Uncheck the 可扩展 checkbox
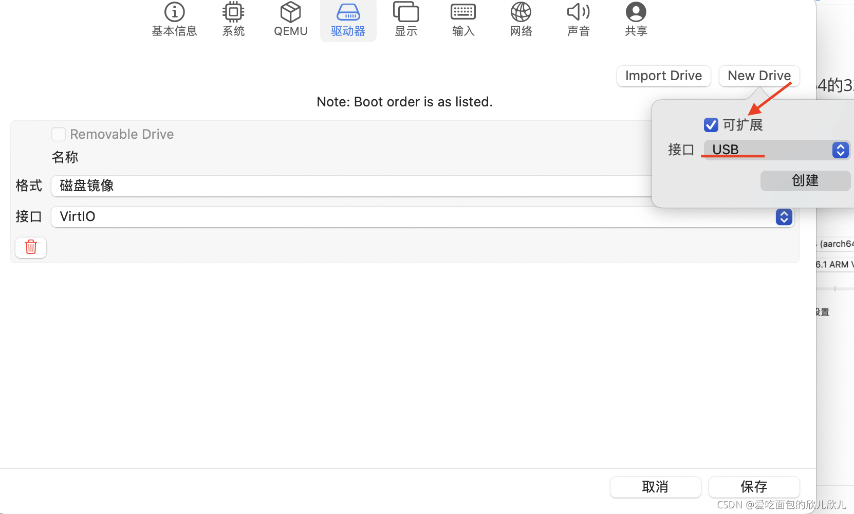854x514 pixels. coord(711,125)
